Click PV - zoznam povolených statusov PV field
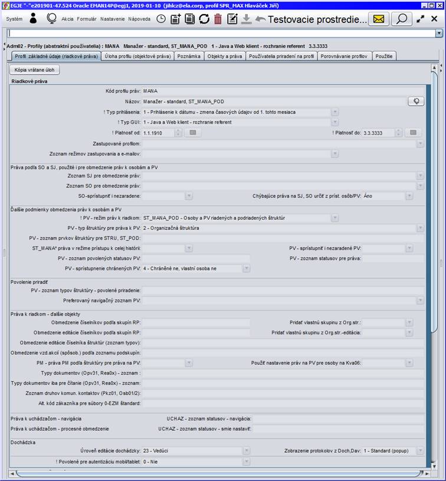 (196, 259)
